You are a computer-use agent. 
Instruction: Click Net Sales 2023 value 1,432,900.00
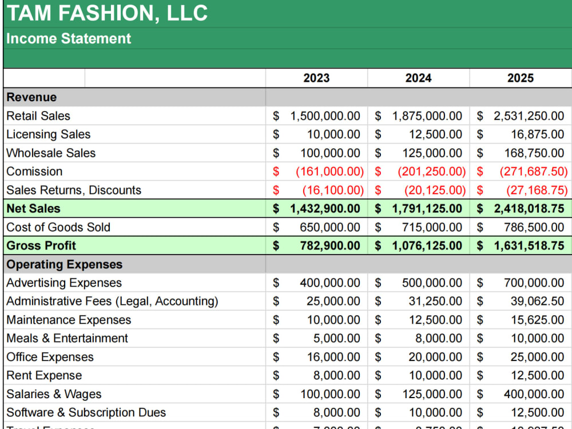coord(325,209)
